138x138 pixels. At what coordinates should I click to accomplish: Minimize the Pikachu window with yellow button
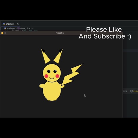2,33
